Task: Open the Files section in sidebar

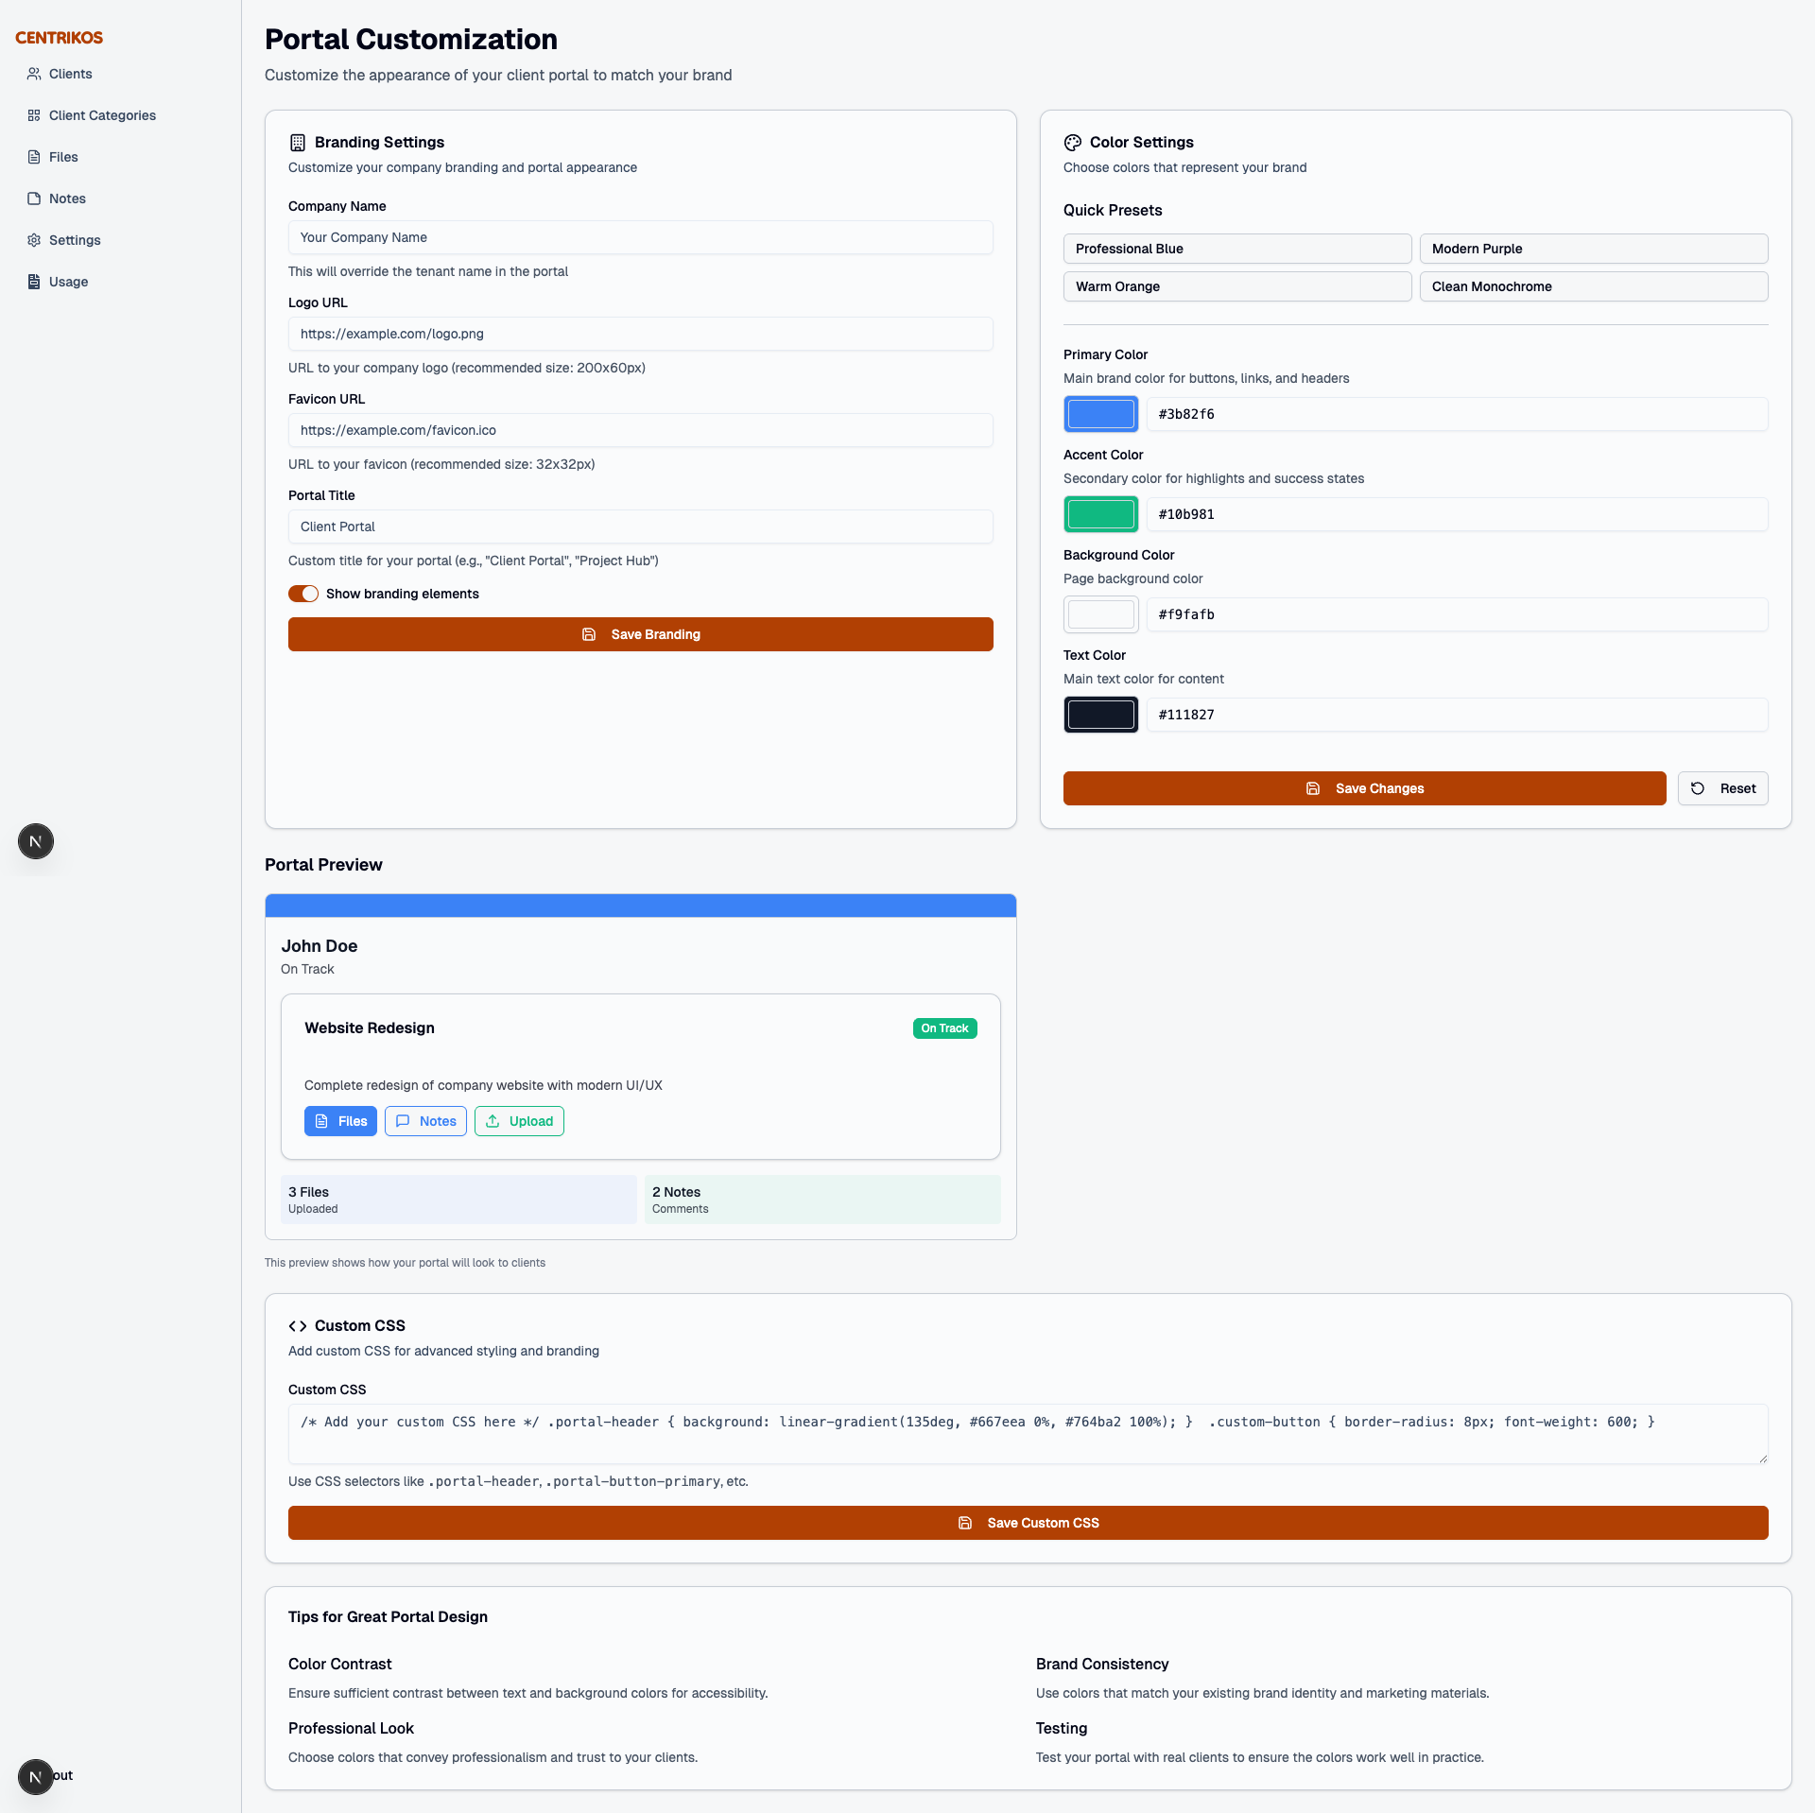Action: (x=63, y=157)
